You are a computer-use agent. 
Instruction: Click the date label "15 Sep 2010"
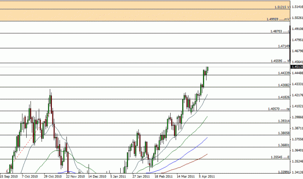pyautogui.click(x=9, y=176)
